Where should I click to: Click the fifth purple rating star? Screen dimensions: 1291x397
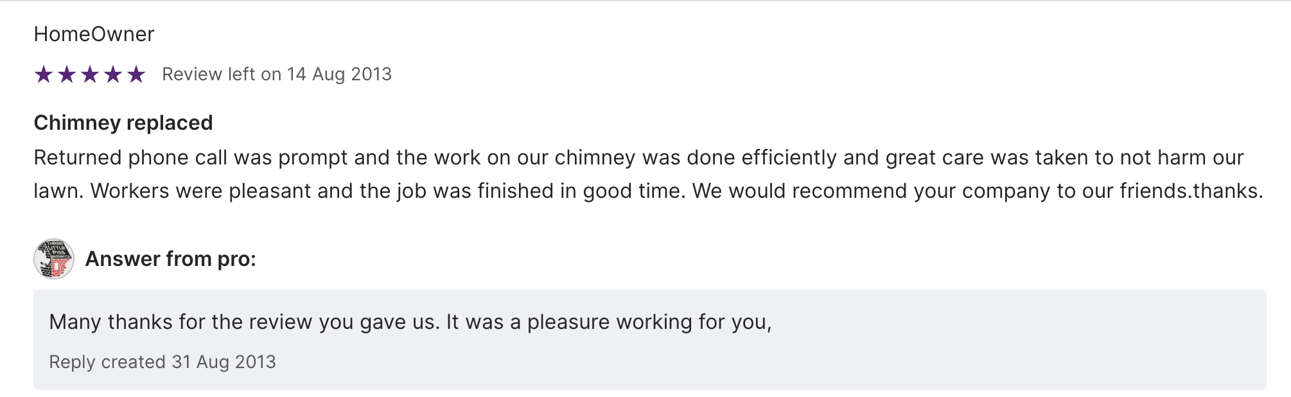point(136,75)
